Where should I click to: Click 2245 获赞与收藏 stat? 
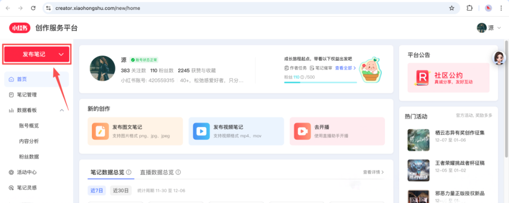click(x=197, y=70)
